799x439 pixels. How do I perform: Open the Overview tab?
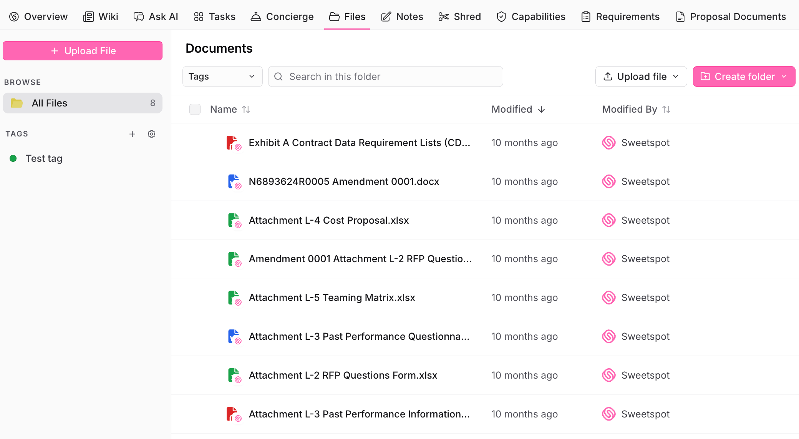[x=38, y=17]
